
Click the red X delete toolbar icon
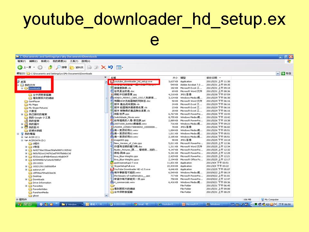point(103,67)
